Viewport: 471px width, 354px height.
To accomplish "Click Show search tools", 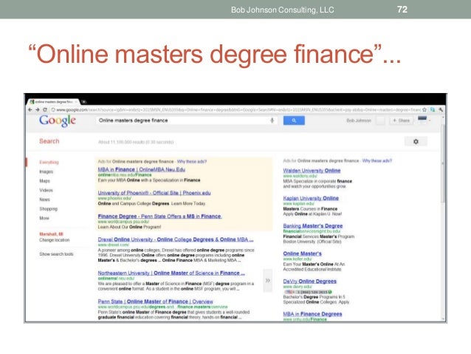I will tap(56, 254).
